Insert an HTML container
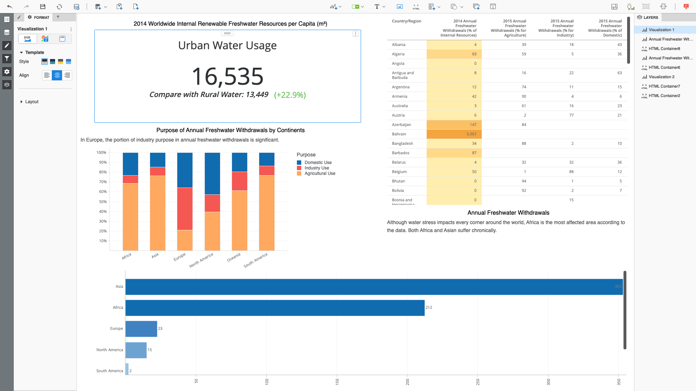 tap(416, 7)
